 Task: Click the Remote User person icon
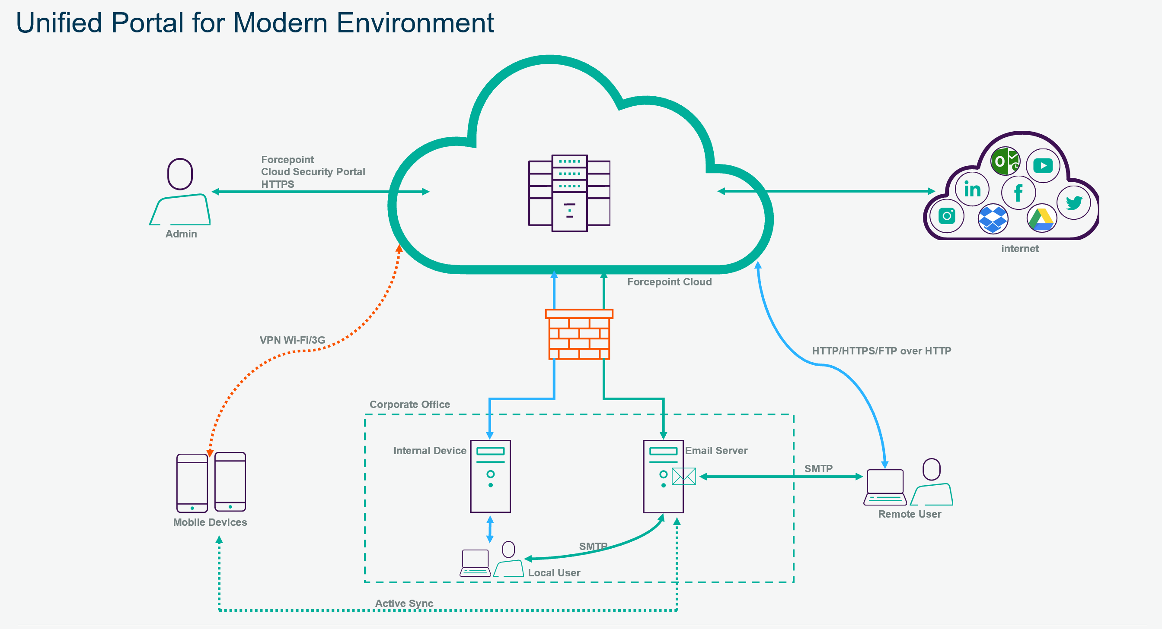tap(932, 482)
